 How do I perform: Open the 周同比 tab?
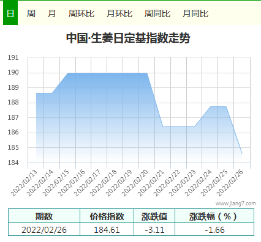point(157,13)
